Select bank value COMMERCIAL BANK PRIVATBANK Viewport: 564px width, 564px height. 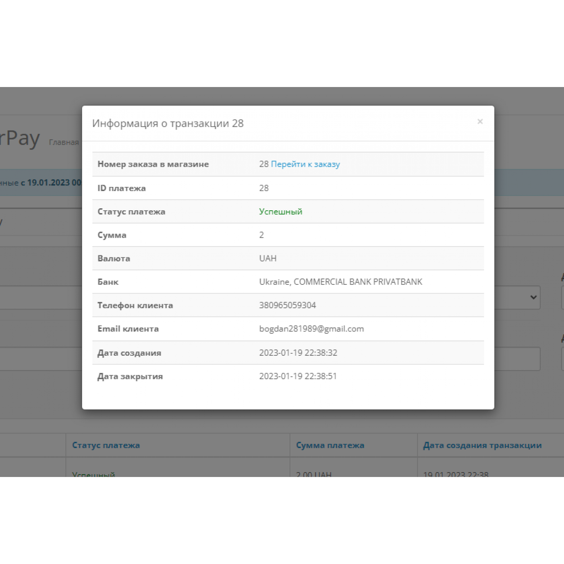(340, 282)
